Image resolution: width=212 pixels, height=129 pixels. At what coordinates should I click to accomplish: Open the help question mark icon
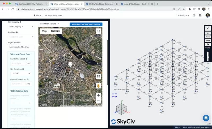[194, 15]
